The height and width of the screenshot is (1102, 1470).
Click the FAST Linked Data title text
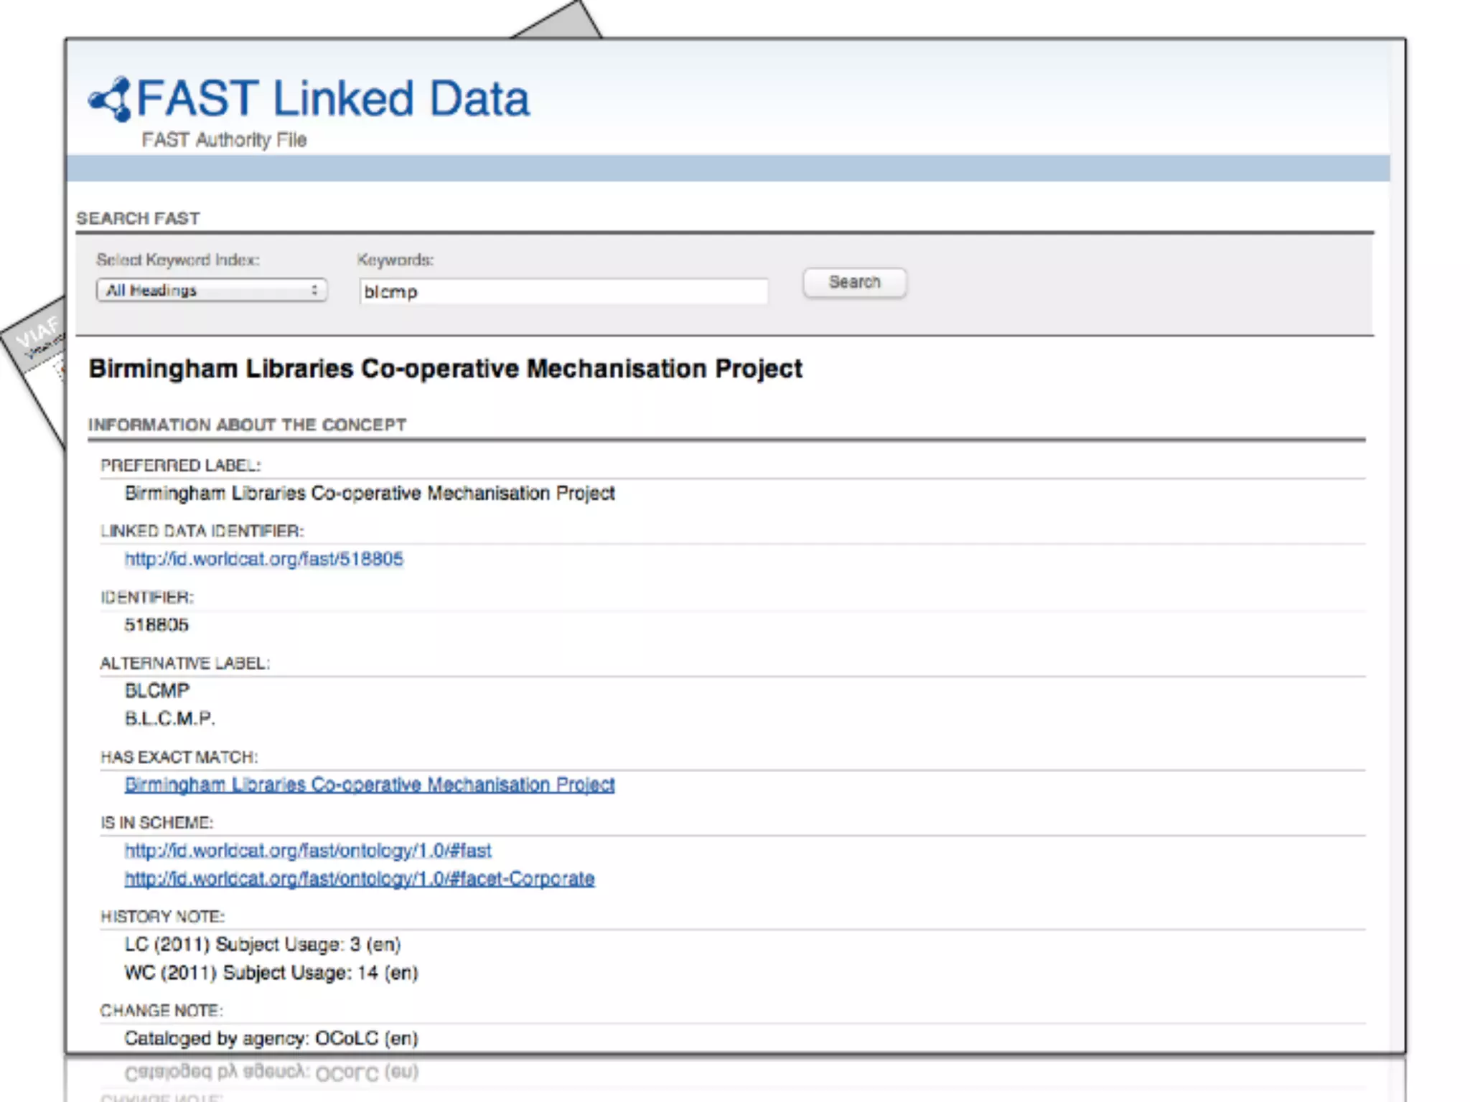[x=332, y=98]
